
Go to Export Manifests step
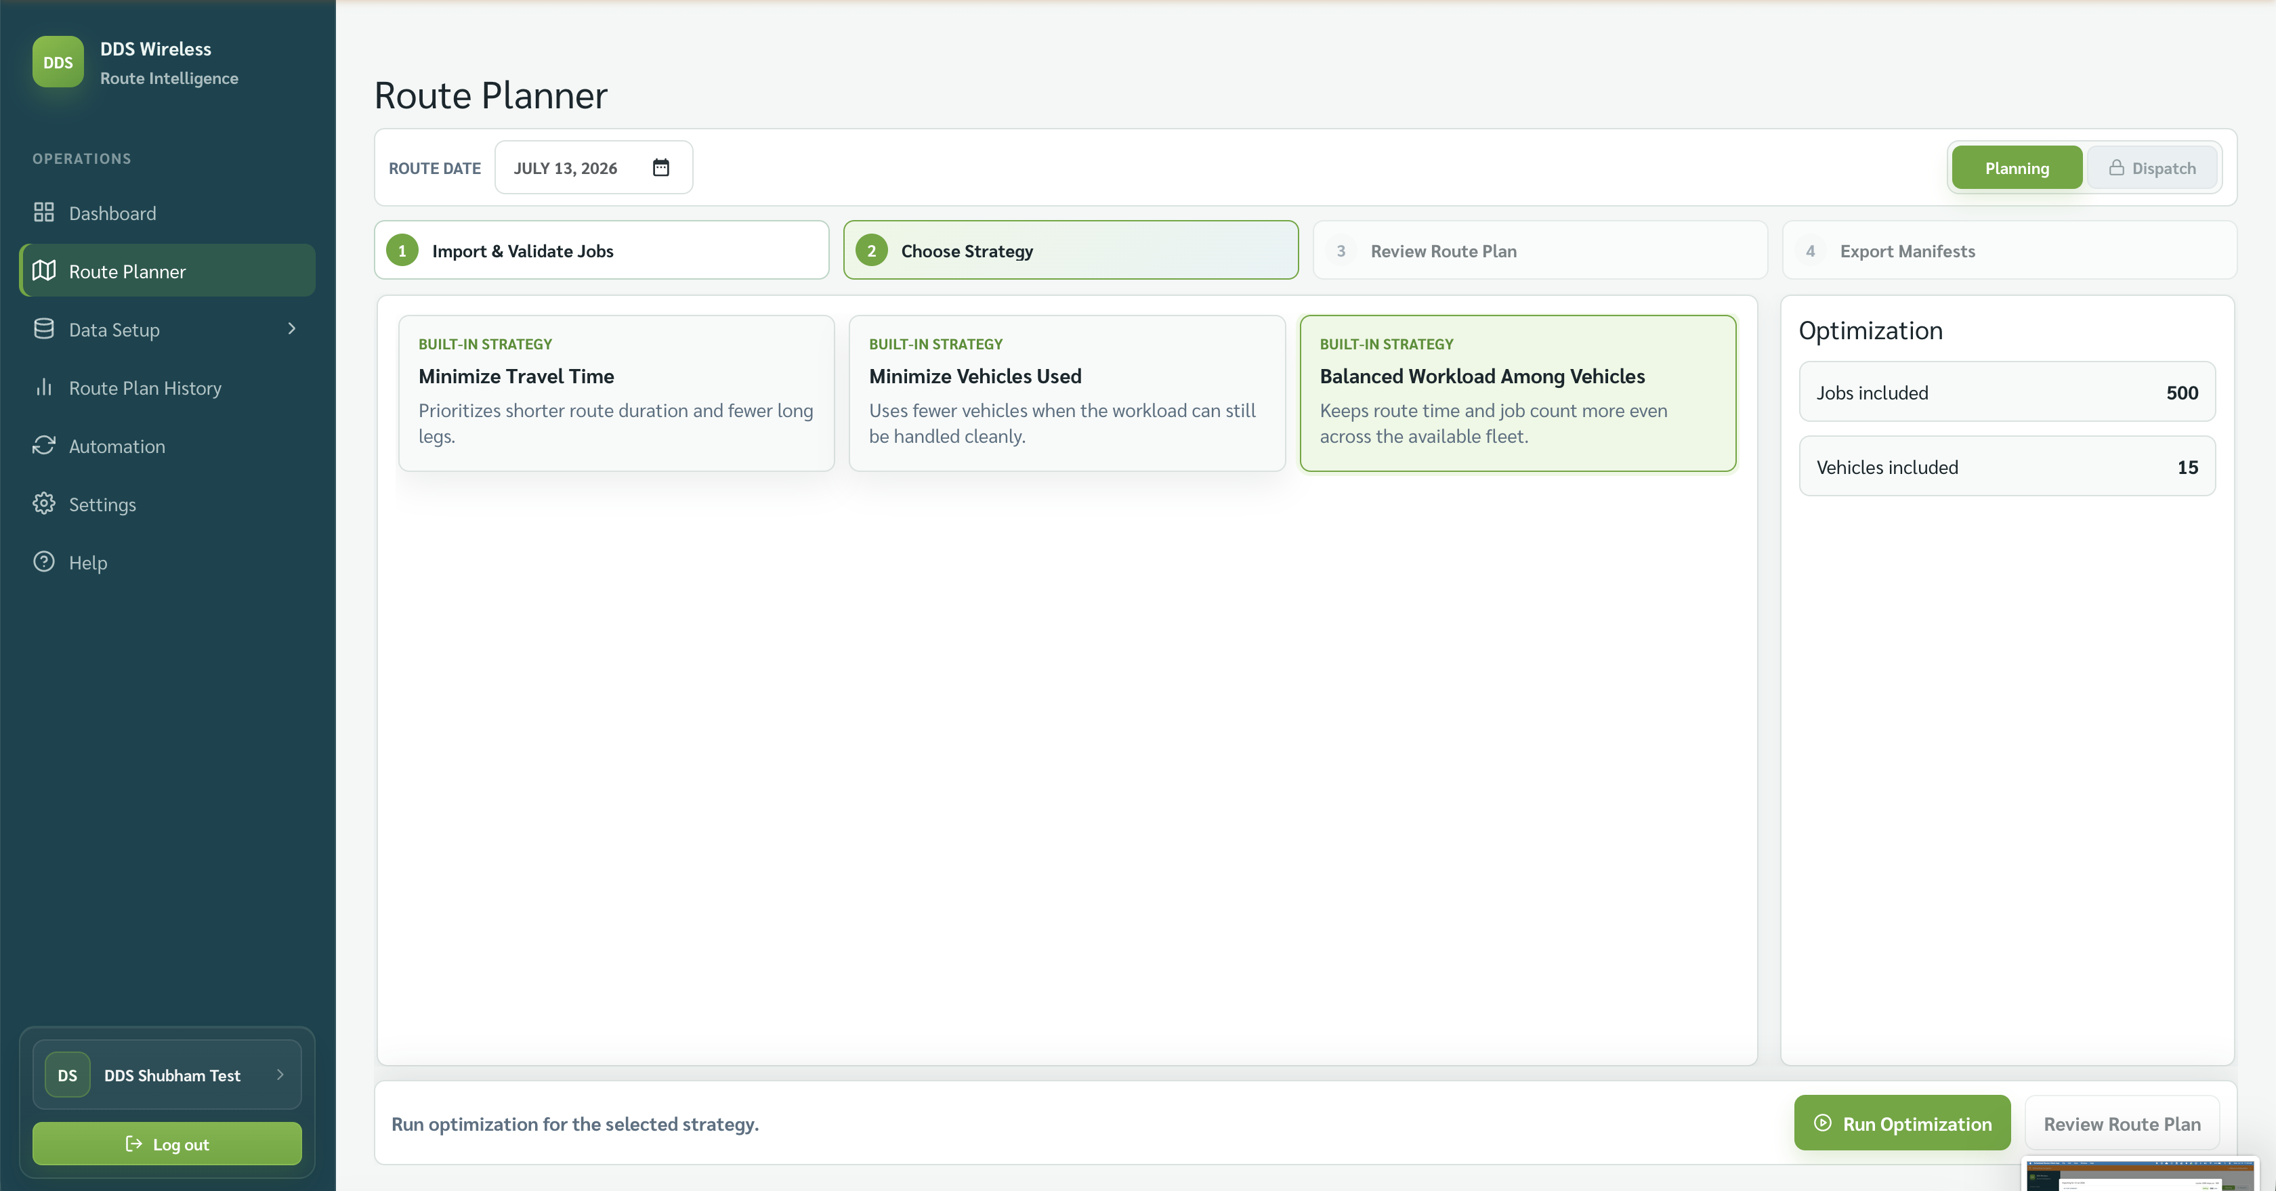pyautogui.click(x=2009, y=251)
